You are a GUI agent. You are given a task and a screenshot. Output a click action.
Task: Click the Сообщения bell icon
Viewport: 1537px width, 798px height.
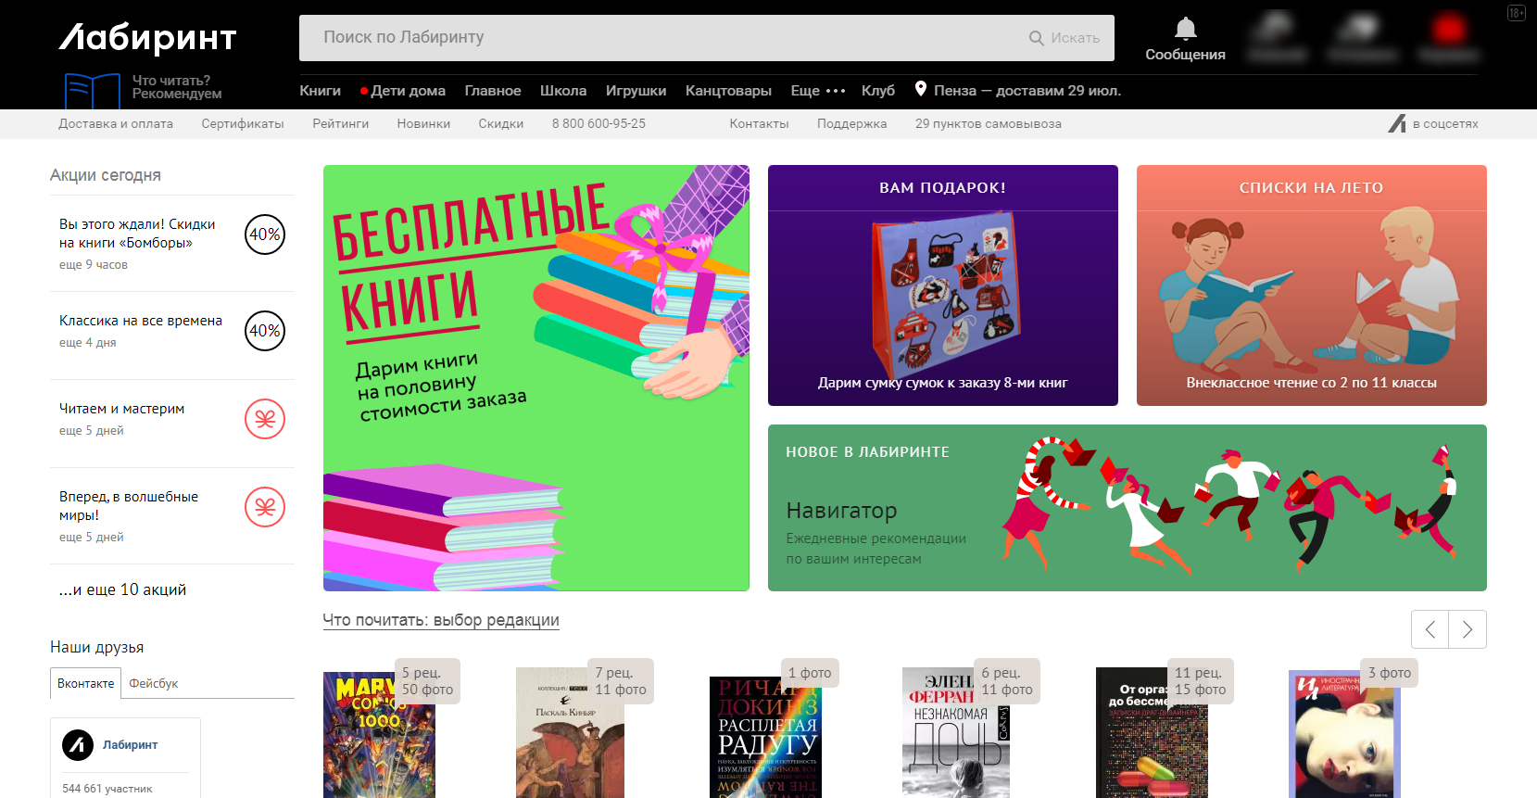click(x=1185, y=29)
